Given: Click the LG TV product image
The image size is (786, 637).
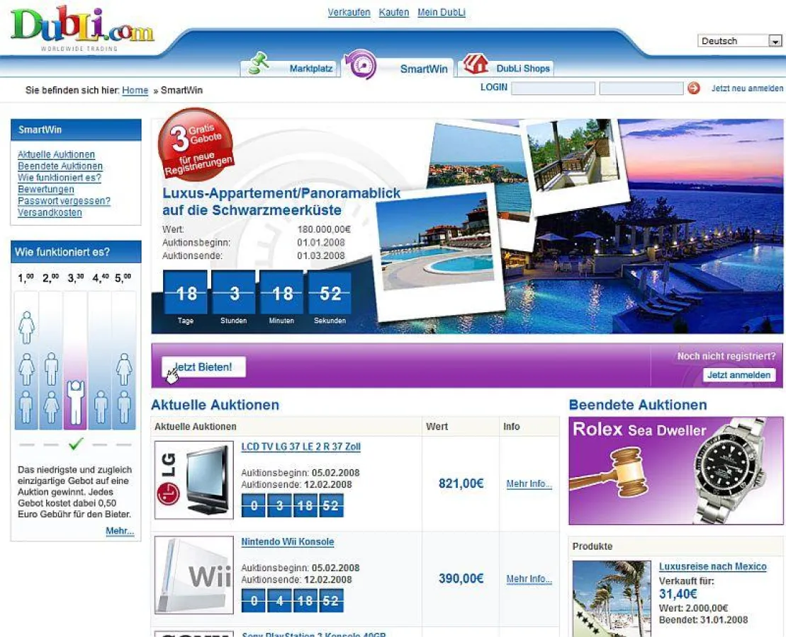Looking at the screenshot, I should coord(194,480).
